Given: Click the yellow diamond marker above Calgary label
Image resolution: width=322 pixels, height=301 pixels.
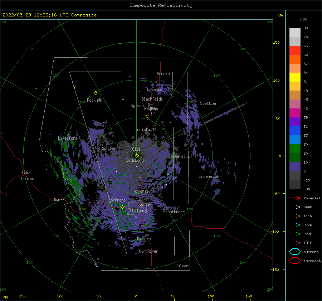Looking at the screenshot, I should [x=141, y=206].
